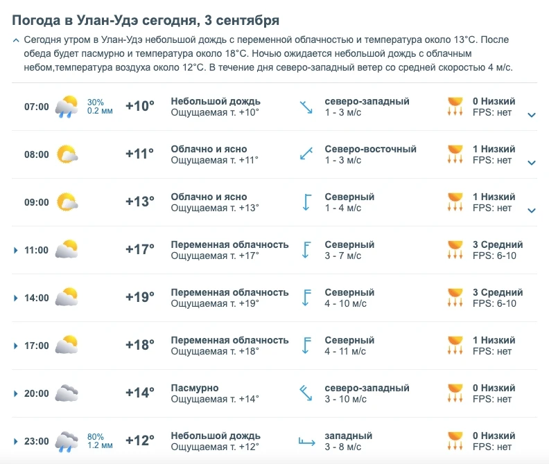Expand the 23:00 forecast row triangle
Image resolution: width=549 pixels, height=464 pixels.
pyautogui.click(x=15, y=441)
